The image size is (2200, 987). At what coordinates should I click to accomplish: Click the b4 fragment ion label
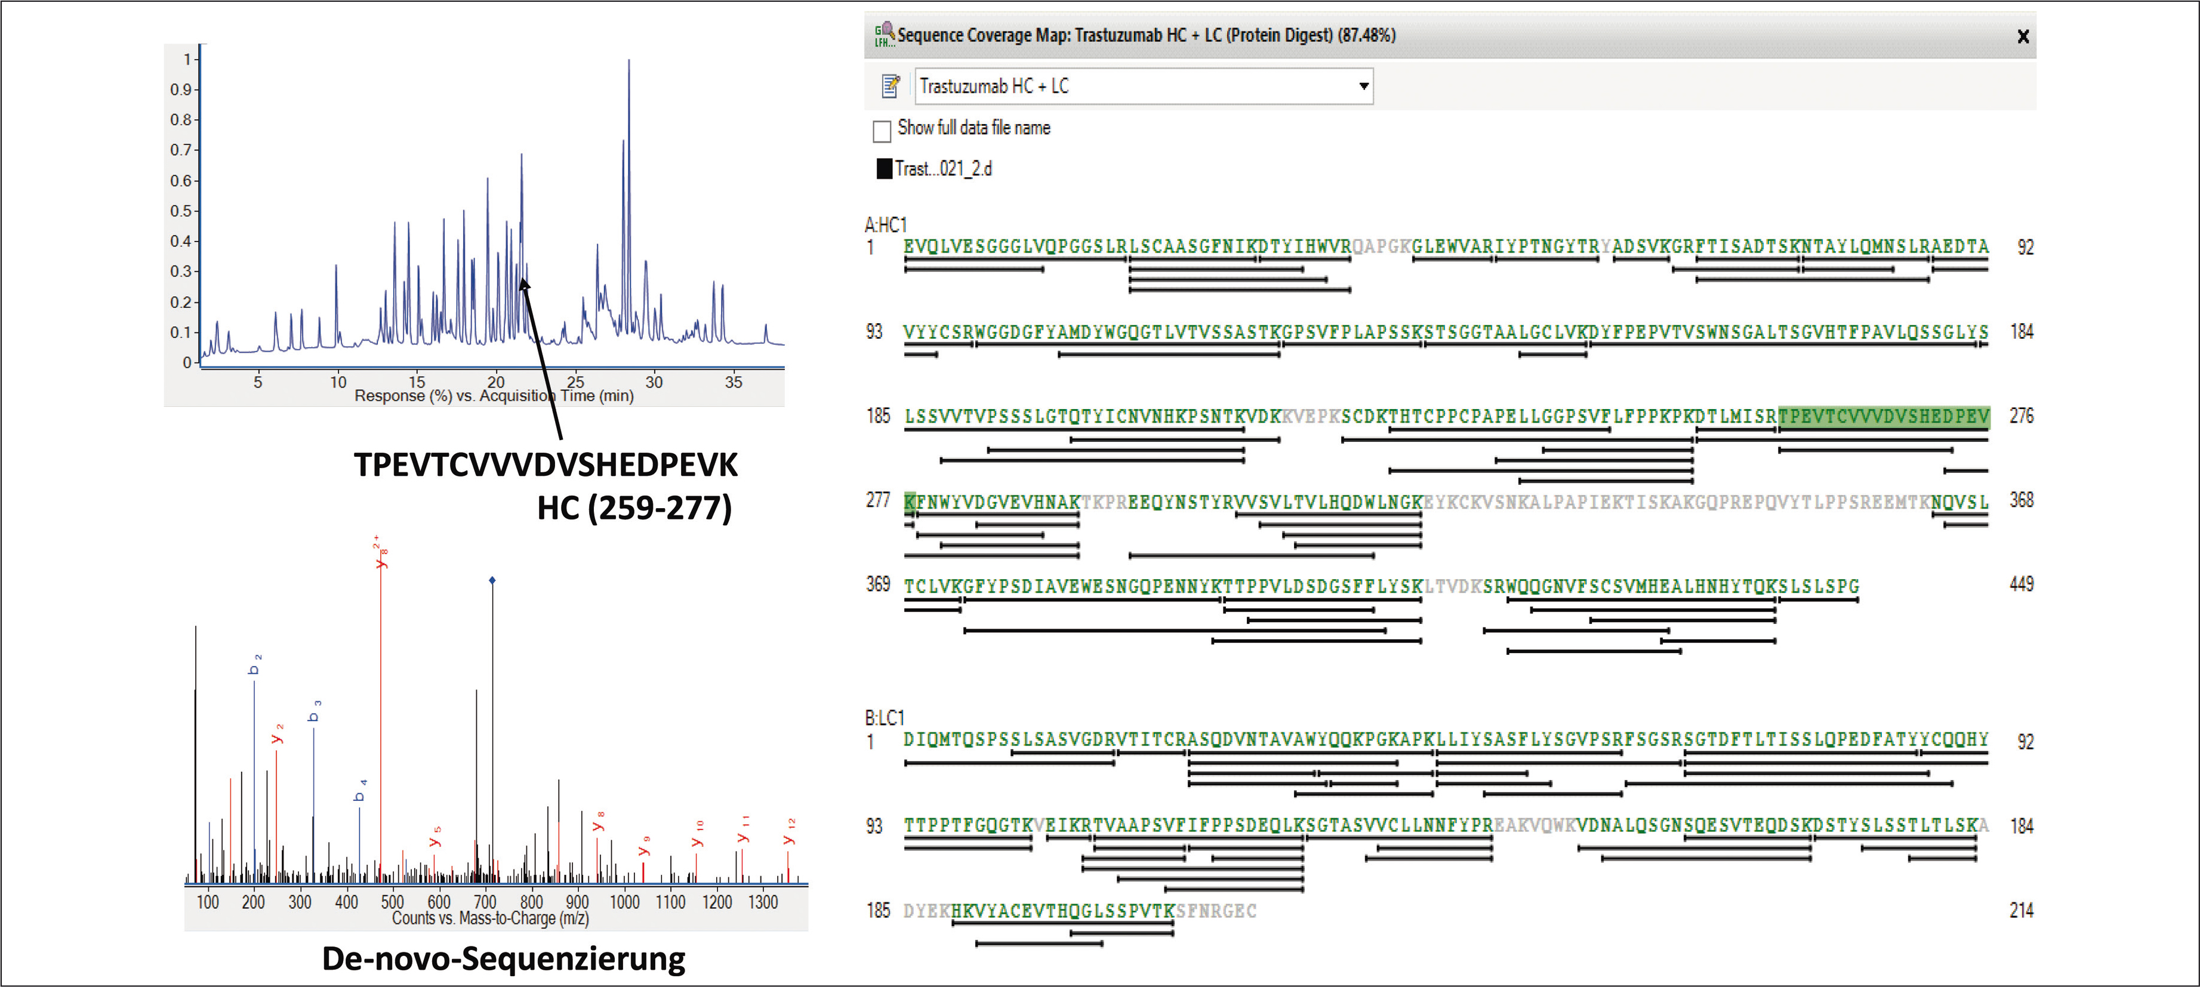pyautogui.click(x=360, y=790)
